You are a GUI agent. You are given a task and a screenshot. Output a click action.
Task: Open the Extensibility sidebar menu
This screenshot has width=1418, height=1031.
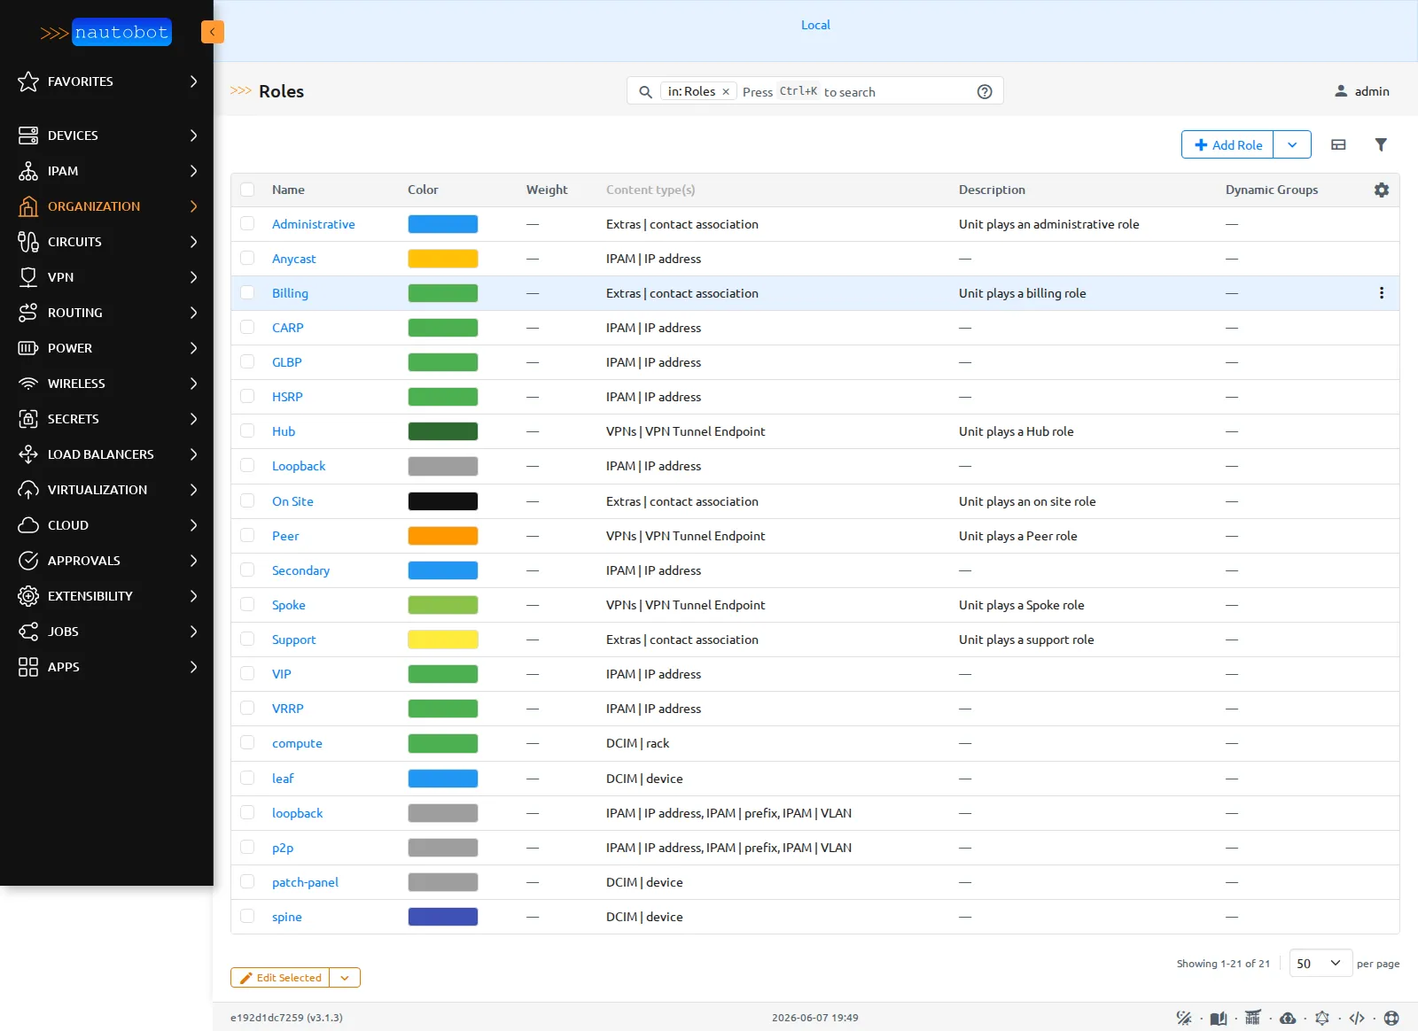coord(106,596)
